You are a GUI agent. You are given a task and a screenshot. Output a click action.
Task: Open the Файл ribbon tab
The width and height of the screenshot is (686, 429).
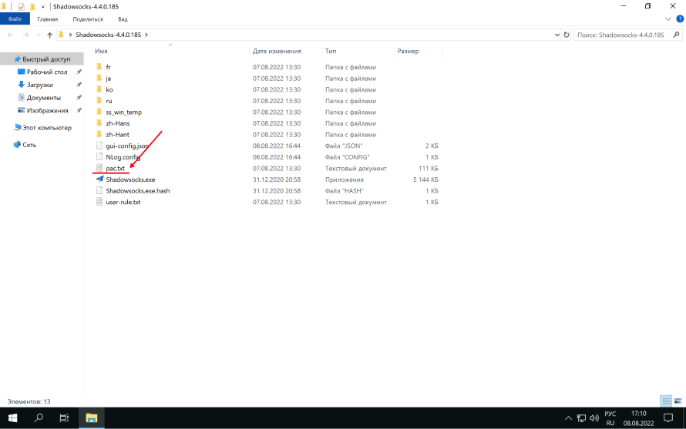tap(15, 19)
